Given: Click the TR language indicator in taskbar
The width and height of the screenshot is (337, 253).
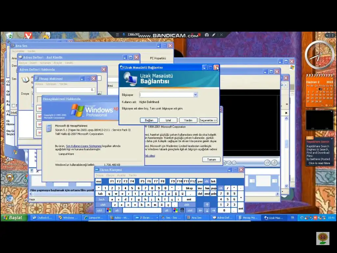Looking at the screenshot, I should pos(293,218).
